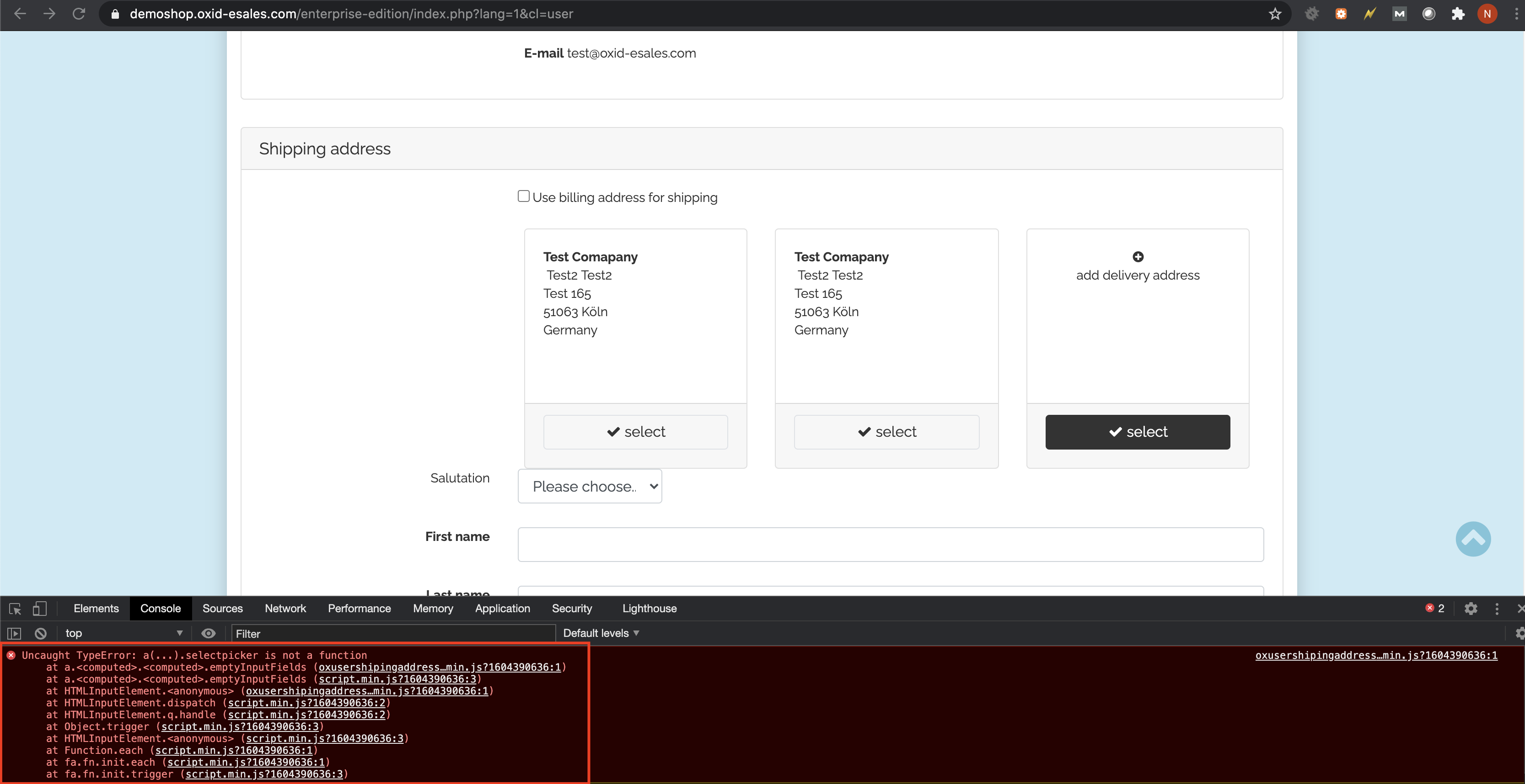Open the Chrome extensions puzzle icon

tap(1457, 14)
